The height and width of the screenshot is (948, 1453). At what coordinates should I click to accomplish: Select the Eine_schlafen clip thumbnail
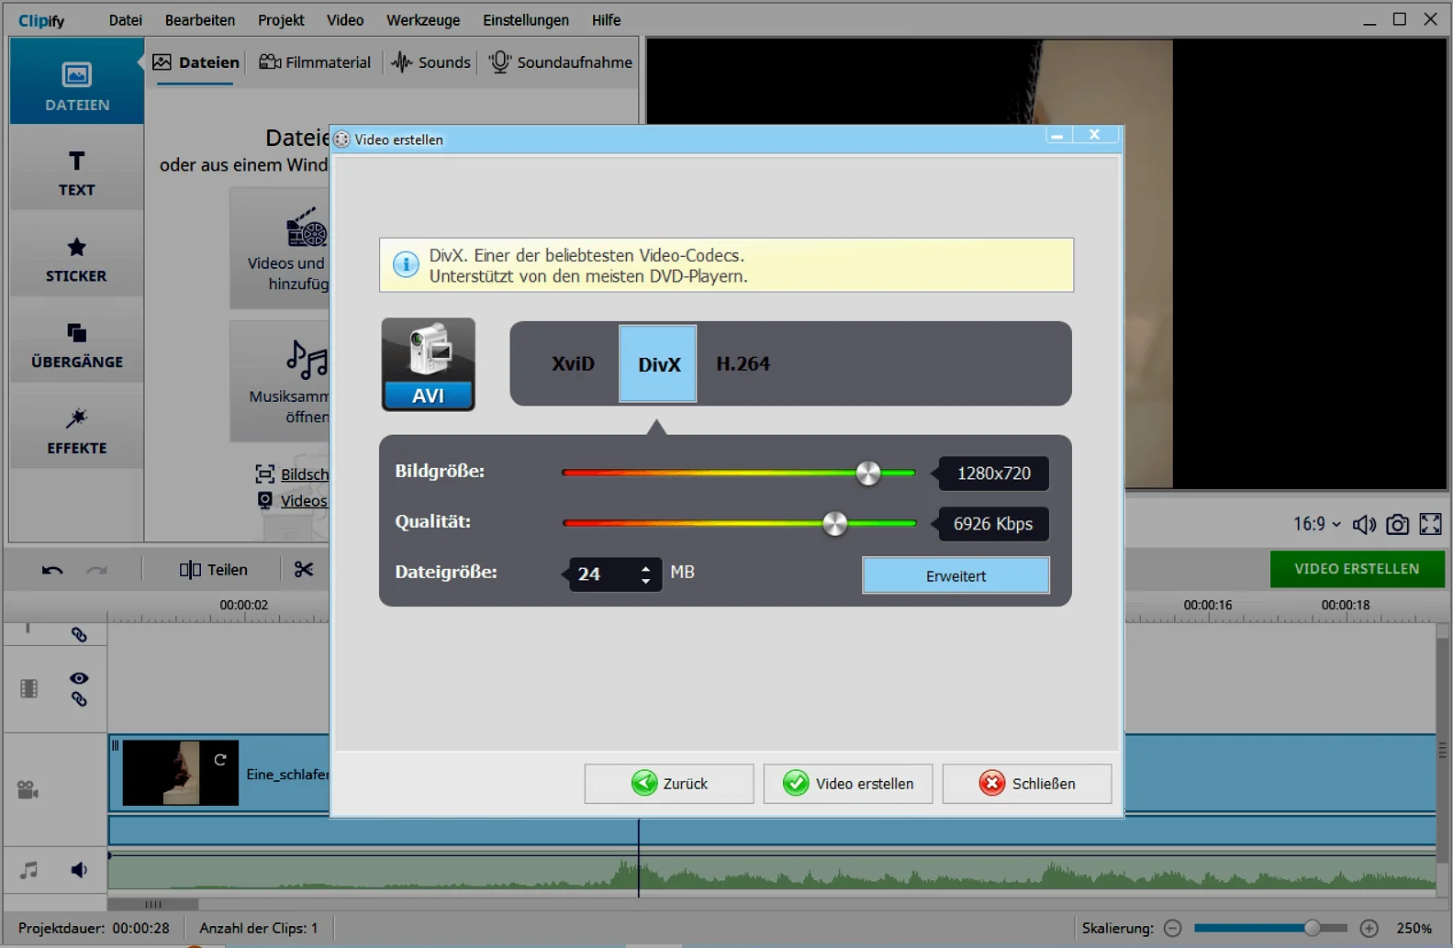(181, 773)
